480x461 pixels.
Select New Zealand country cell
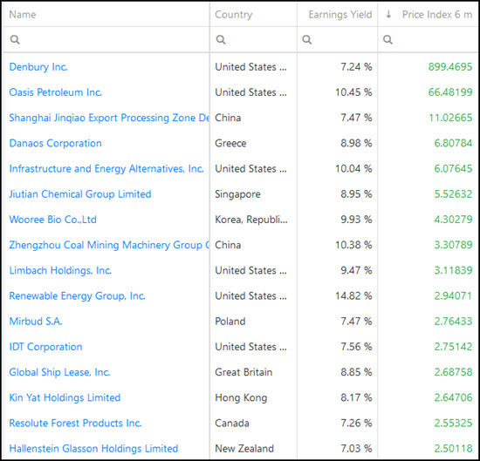244,449
